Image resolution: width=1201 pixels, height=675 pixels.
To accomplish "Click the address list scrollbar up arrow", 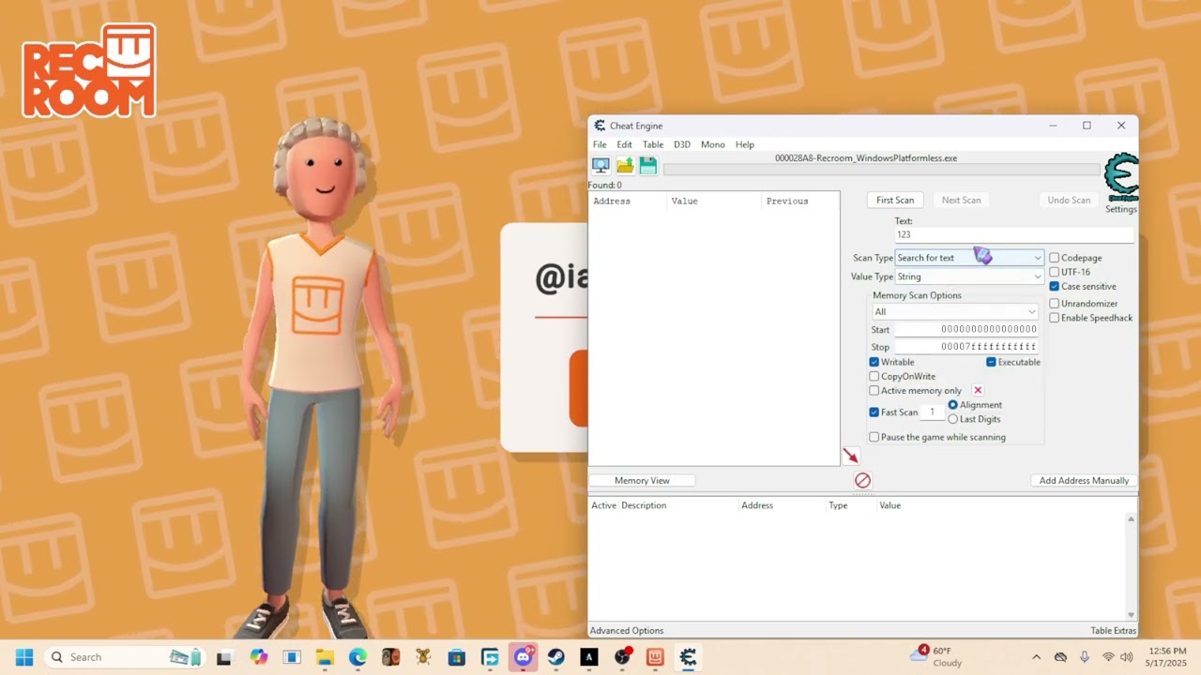I will click(1131, 518).
